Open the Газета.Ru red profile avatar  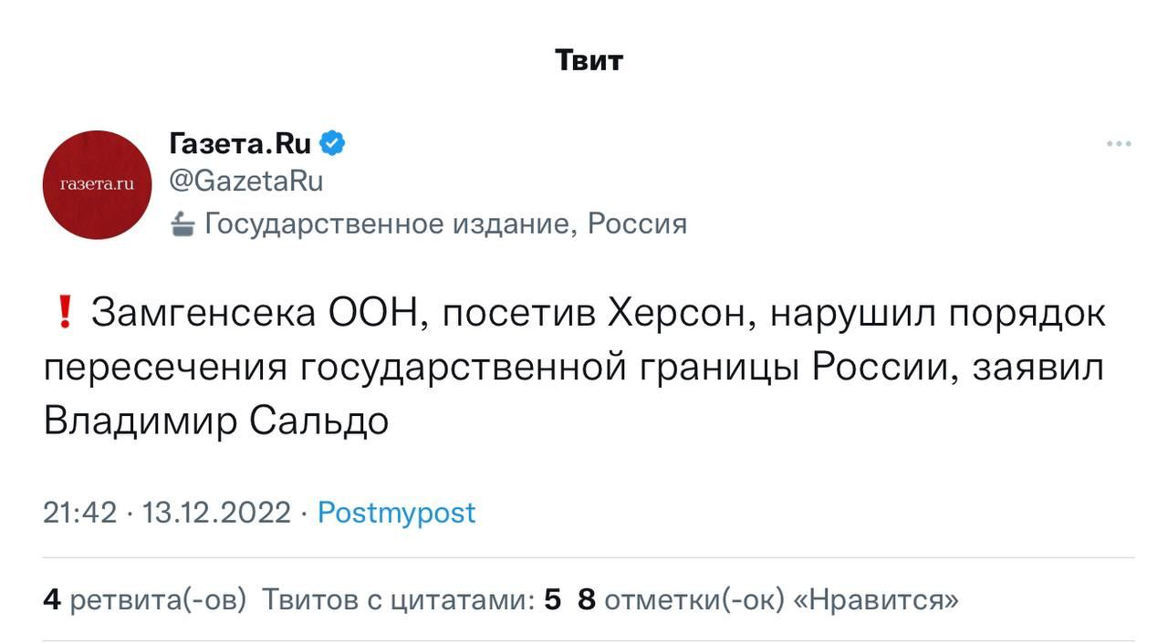point(98,185)
